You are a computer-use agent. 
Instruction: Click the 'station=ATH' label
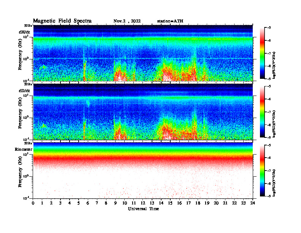[170, 21]
